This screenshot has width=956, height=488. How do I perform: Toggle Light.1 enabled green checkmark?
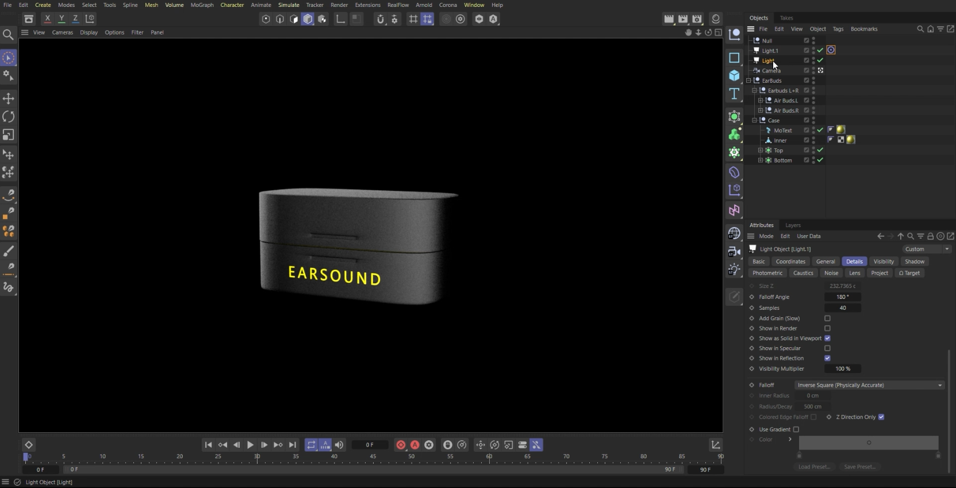tap(820, 51)
